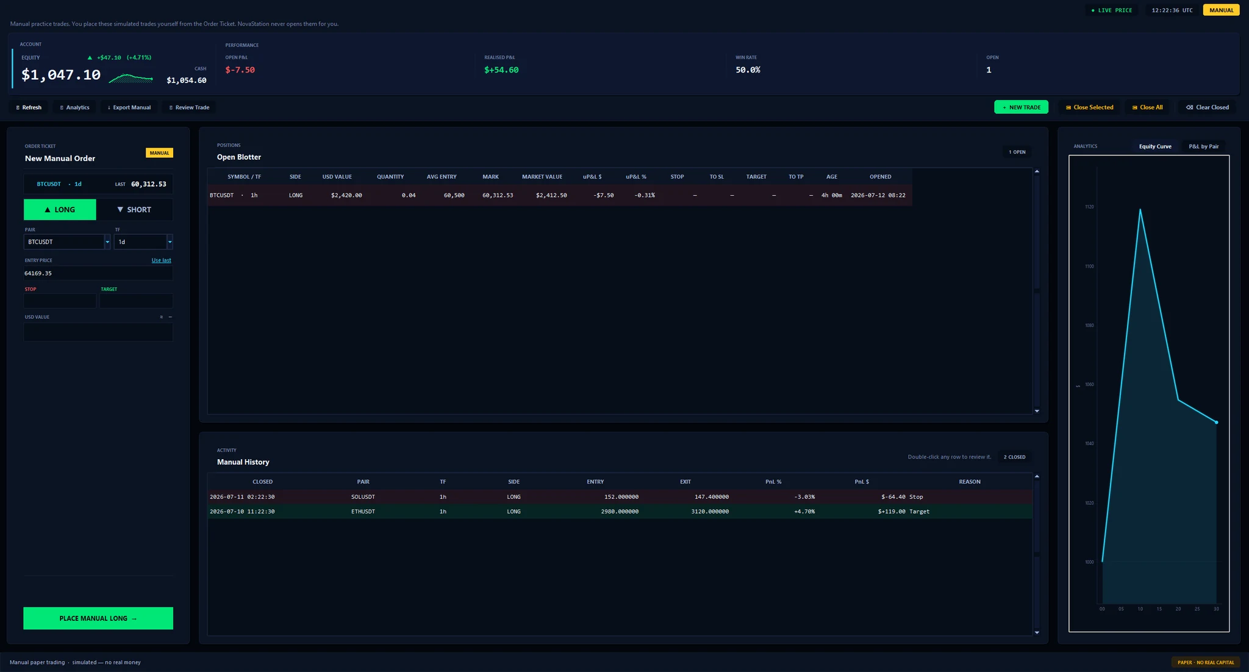Open the Analytics toolbar button
The width and height of the screenshot is (1249, 672).
[74, 107]
